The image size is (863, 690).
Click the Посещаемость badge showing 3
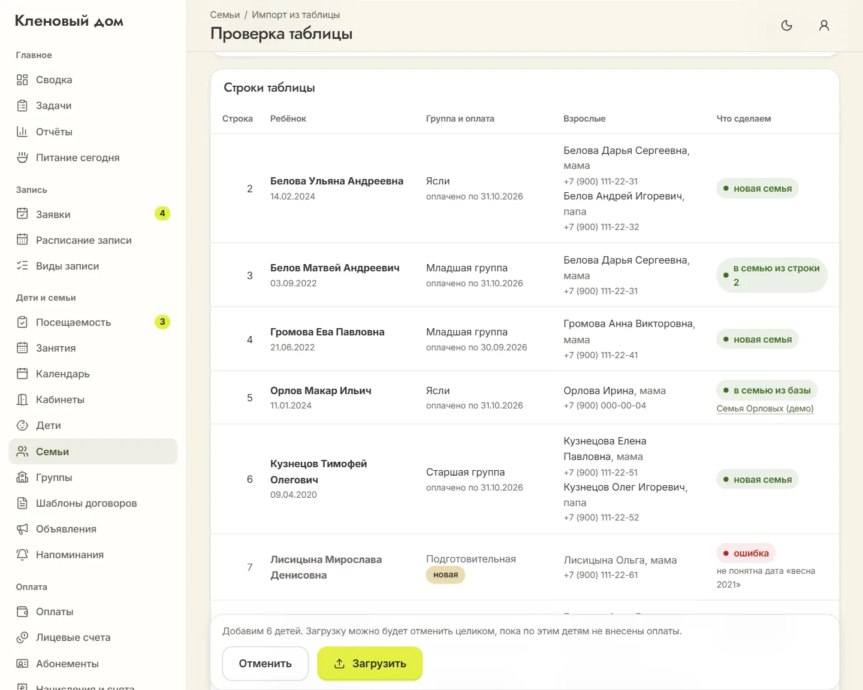tap(162, 322)
